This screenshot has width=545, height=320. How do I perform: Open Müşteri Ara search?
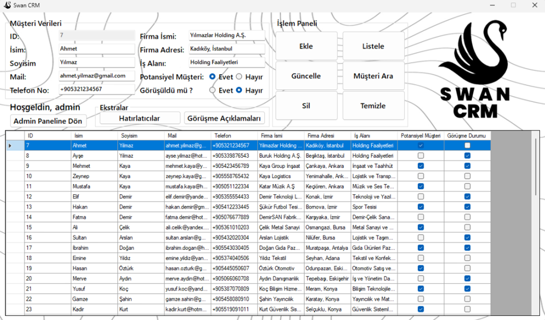click(x=373, y=76)
